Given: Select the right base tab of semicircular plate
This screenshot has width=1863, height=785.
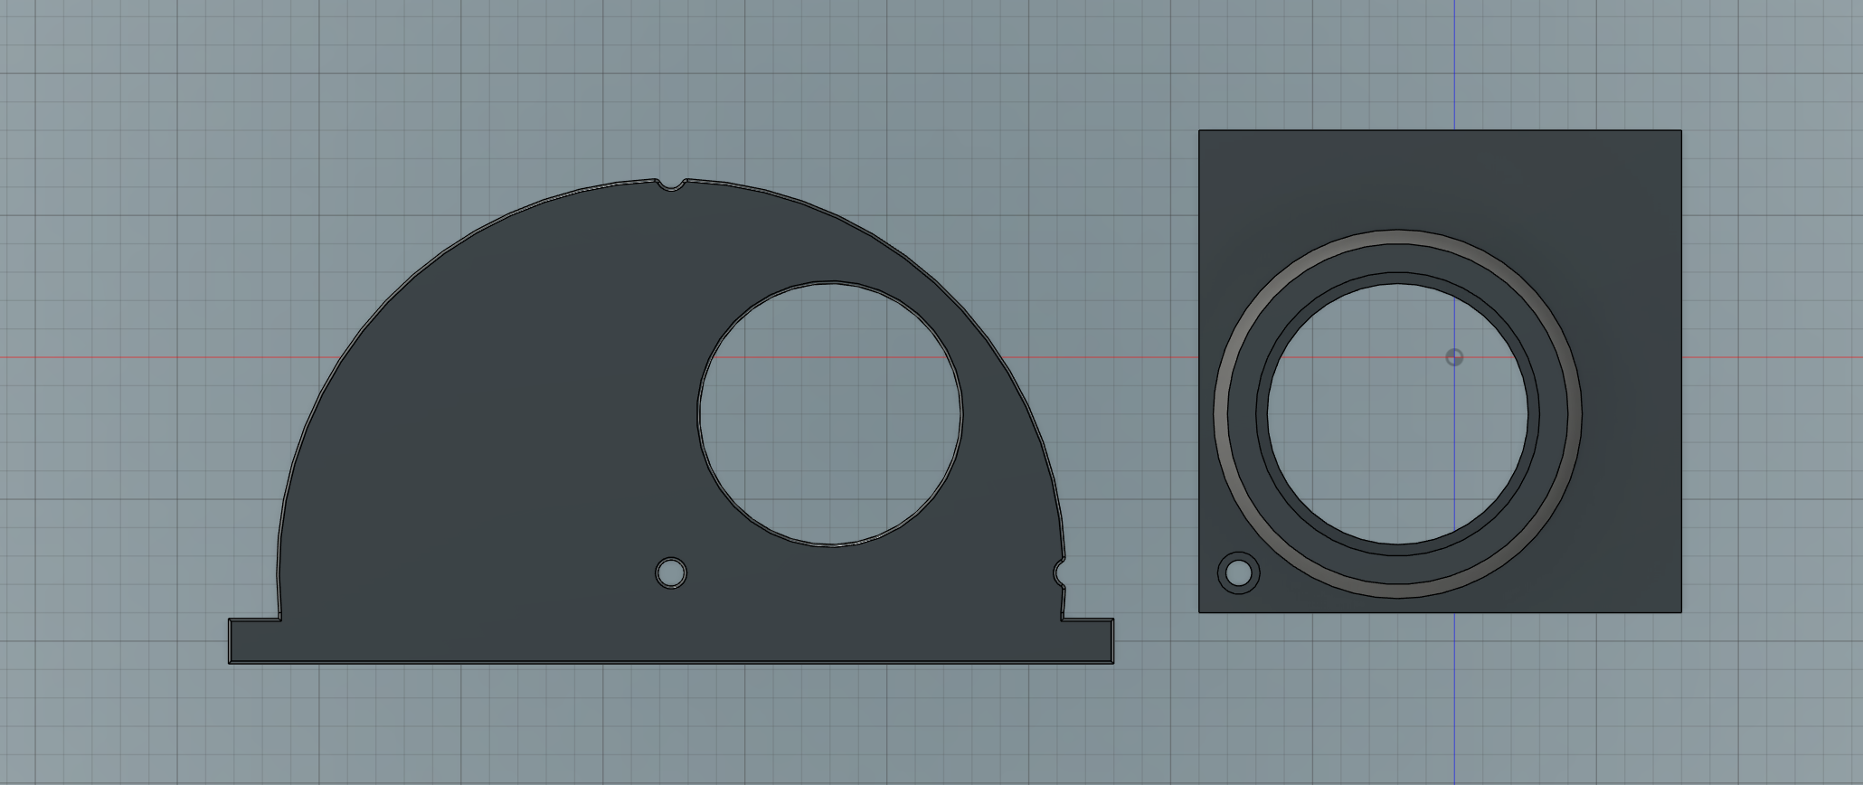Looking at the screenshot, I should tap(1088, 641).
